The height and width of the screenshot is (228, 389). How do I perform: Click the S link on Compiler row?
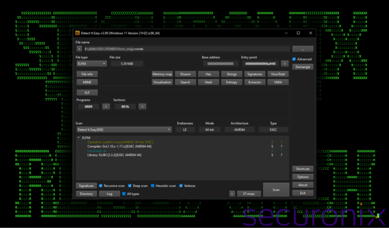[272, 146]
